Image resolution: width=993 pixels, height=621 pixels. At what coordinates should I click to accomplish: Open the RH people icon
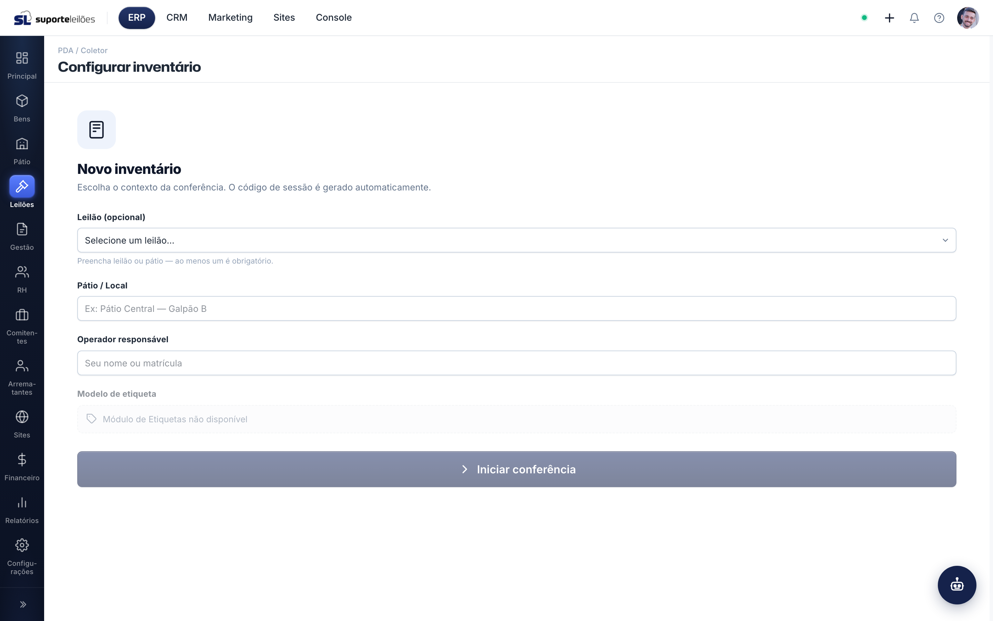[x=22, y=272]
